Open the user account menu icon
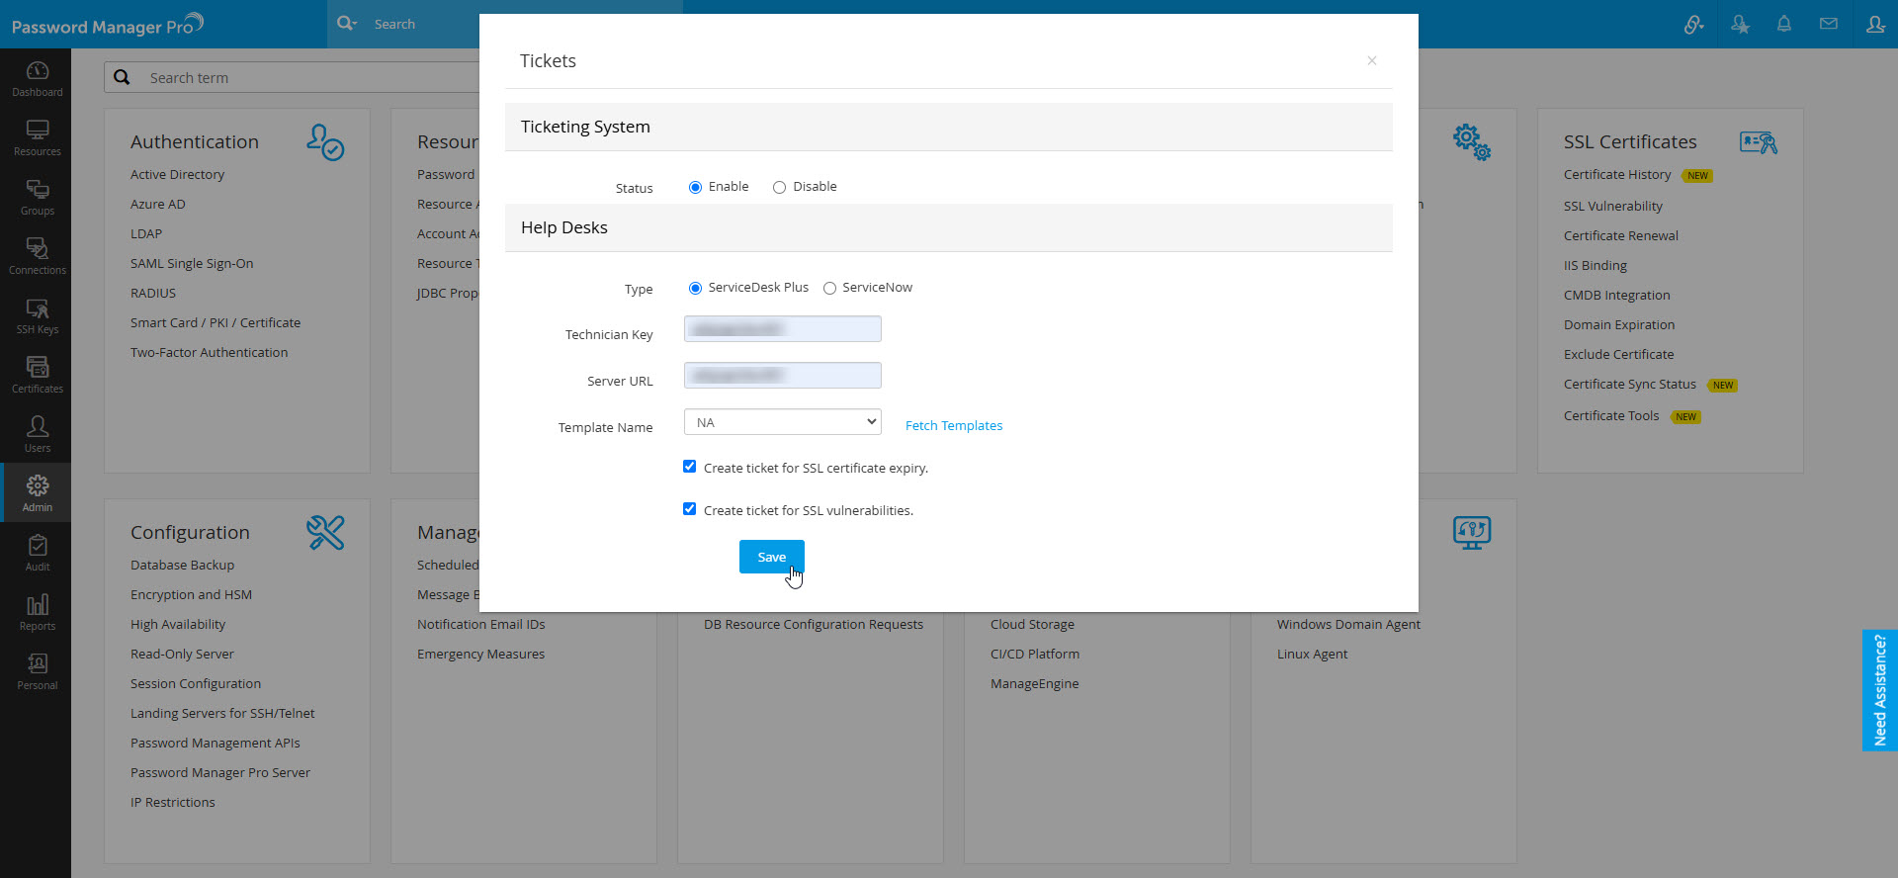This screenshot has width=1898, height=878. pyautogui.click(x=1874, y=24)
